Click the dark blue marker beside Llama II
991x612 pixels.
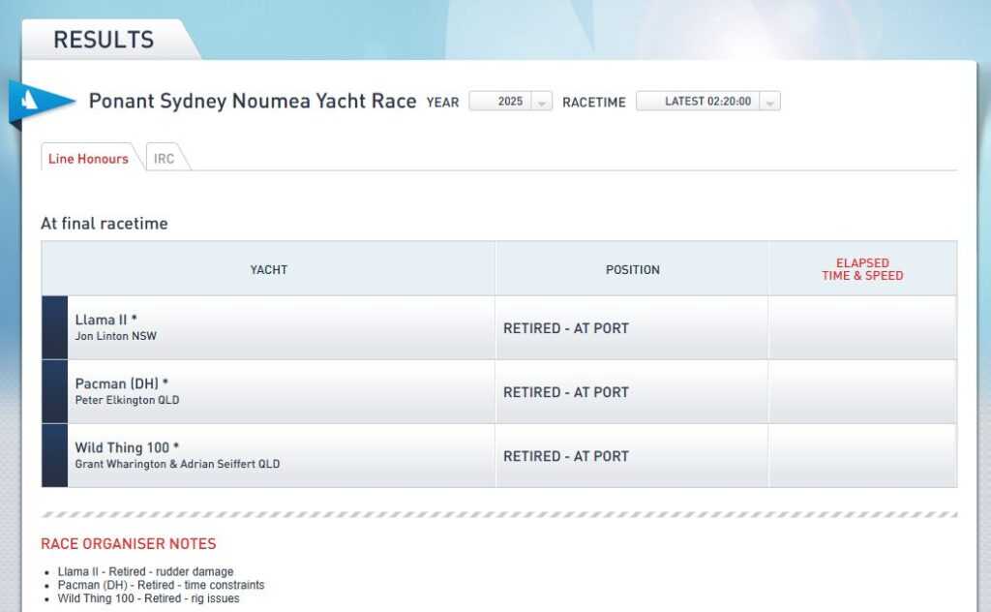54,327
